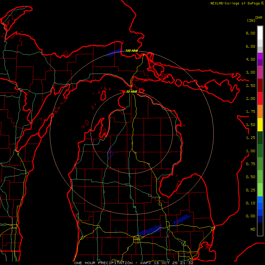Select the OHA product label
The height and width of the screenshot is (265, 265).
tap(259, 18)
